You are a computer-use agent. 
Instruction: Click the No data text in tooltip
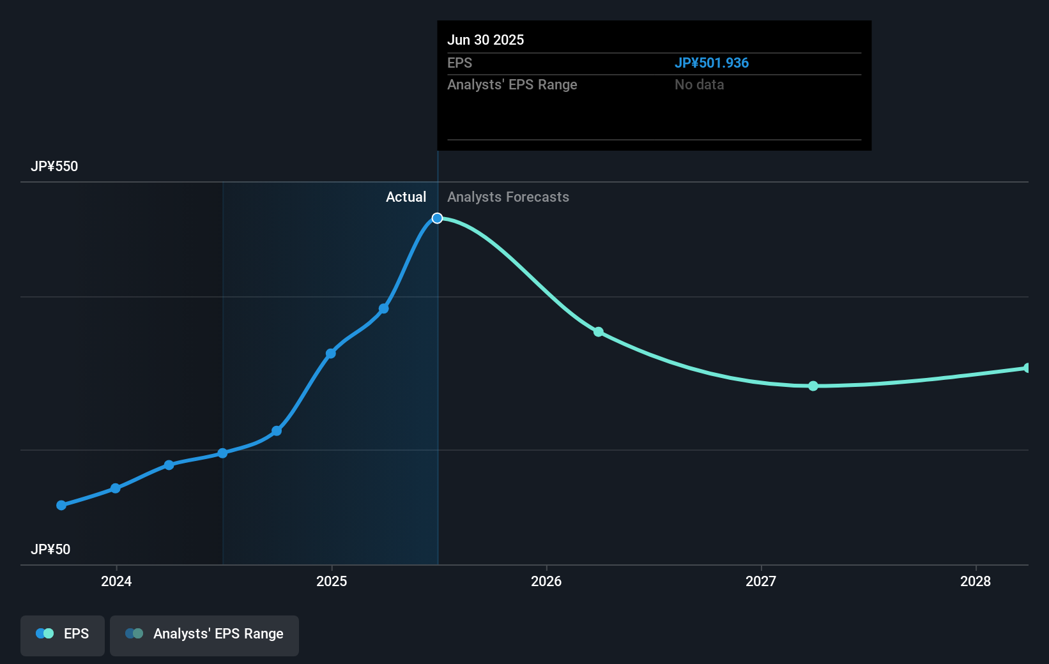pyautogui.click(x=699, y=84)
